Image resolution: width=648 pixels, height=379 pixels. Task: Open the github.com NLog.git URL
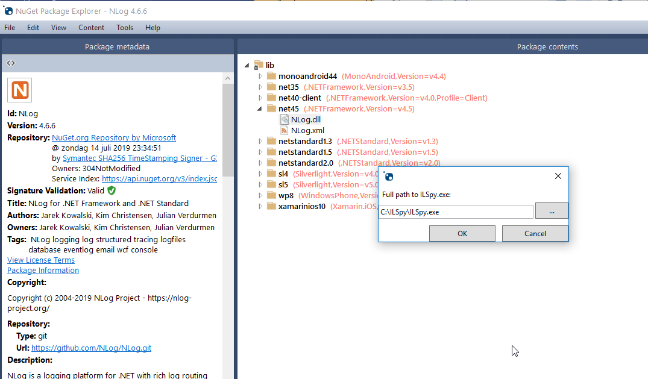[x=92, y=348]
